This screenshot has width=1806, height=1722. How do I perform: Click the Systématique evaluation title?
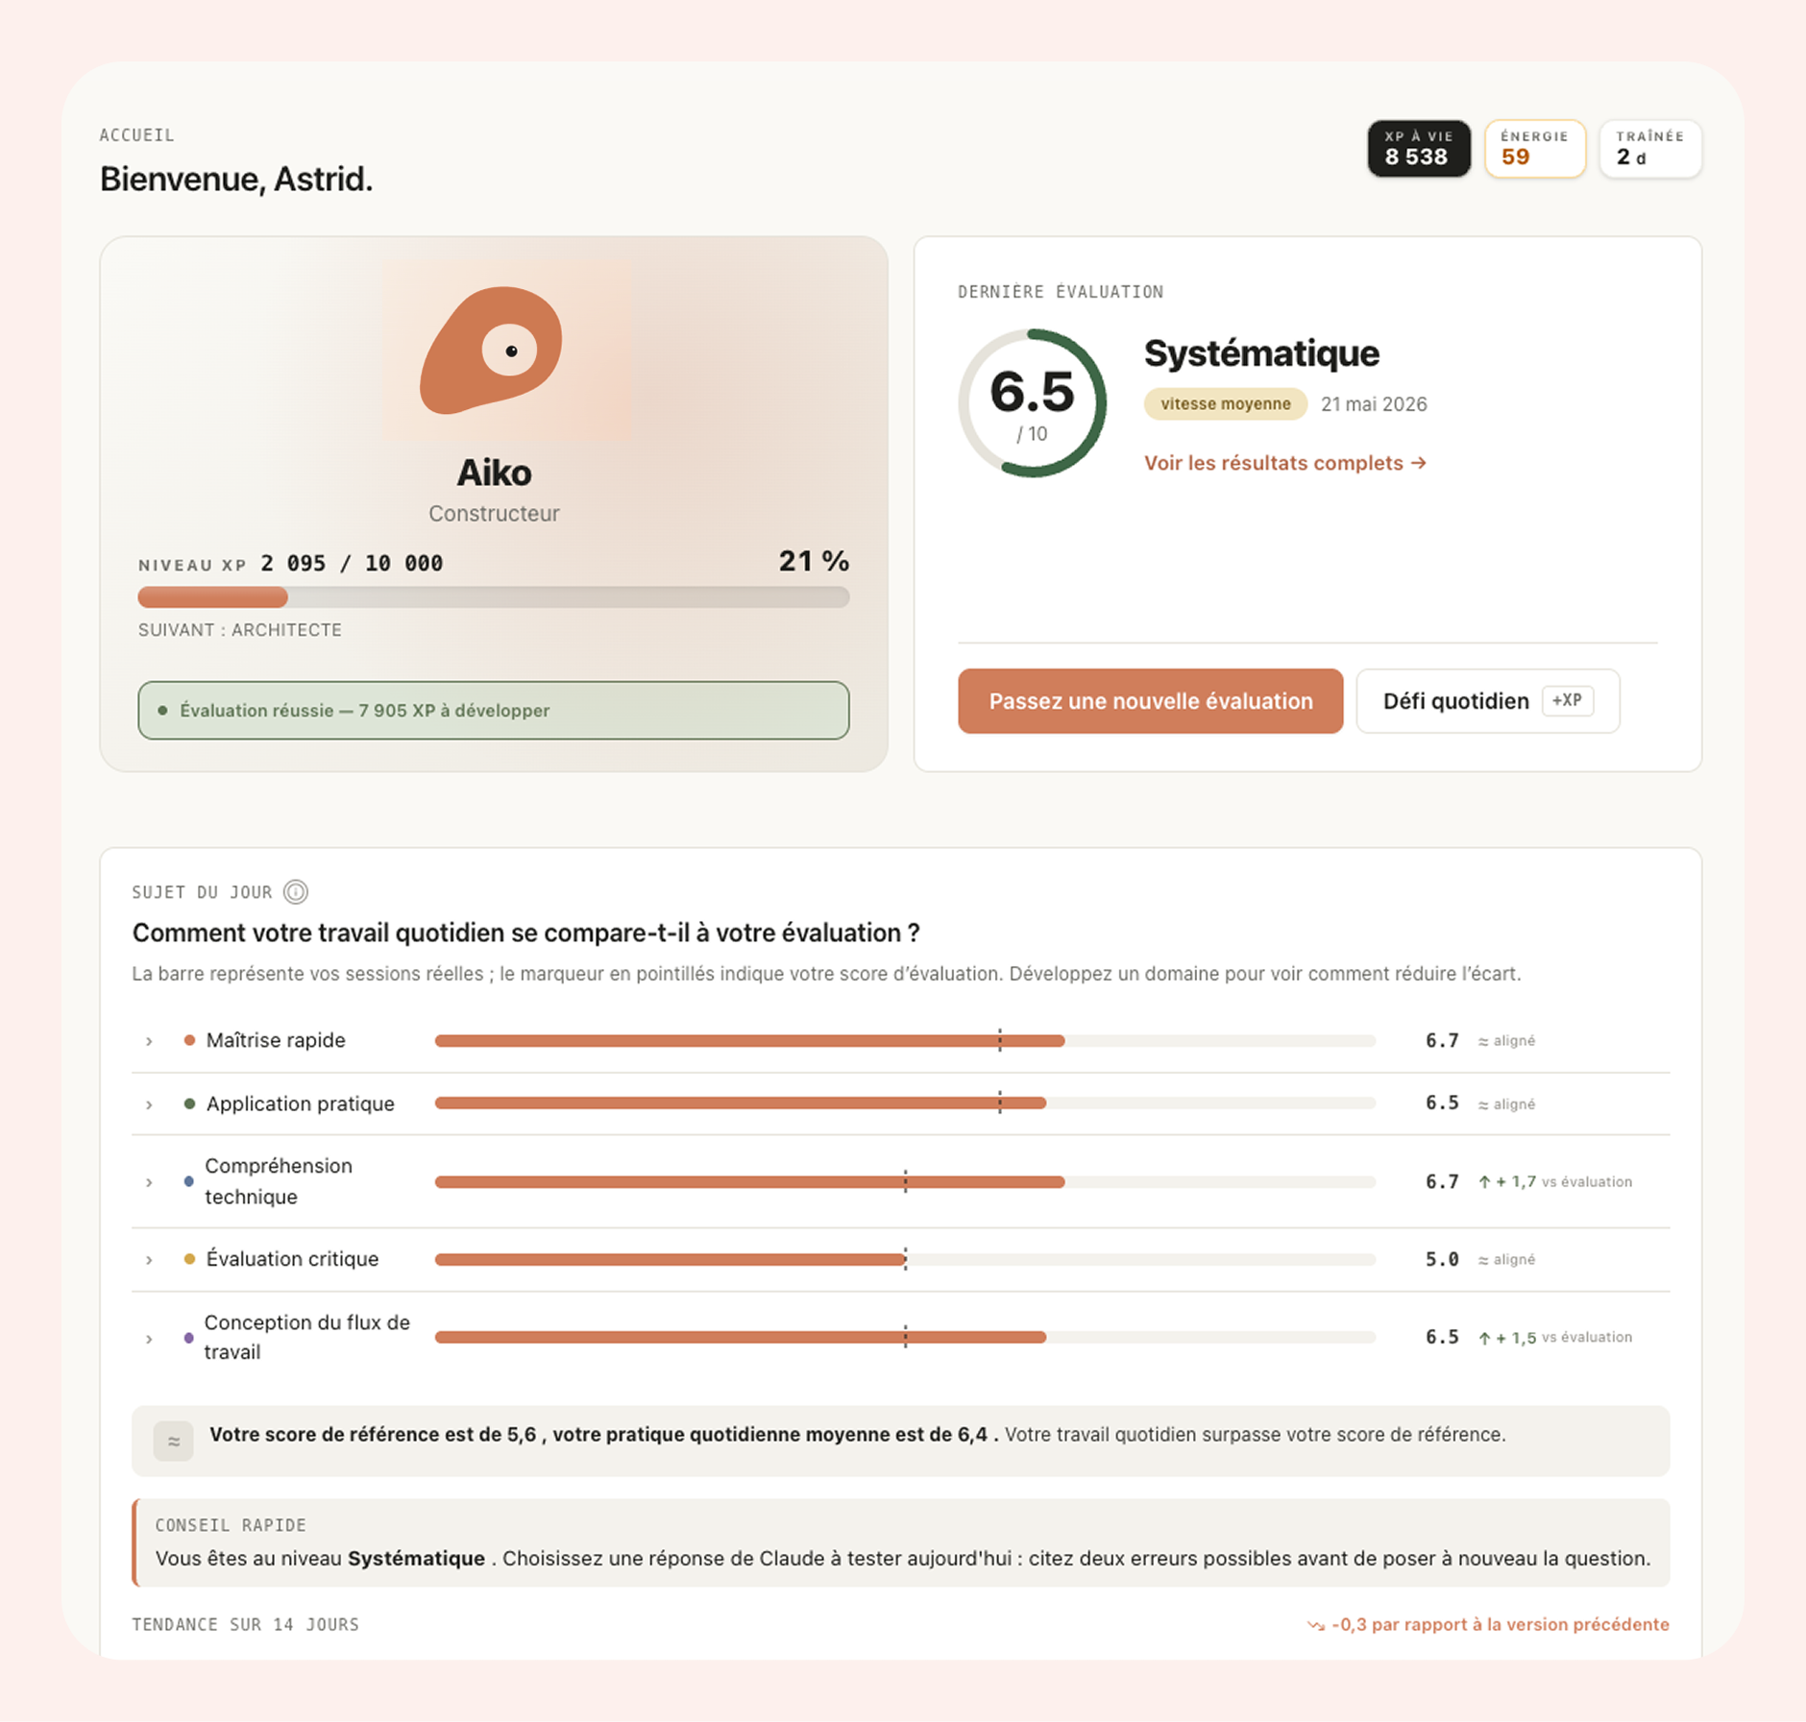point(1261,353)
